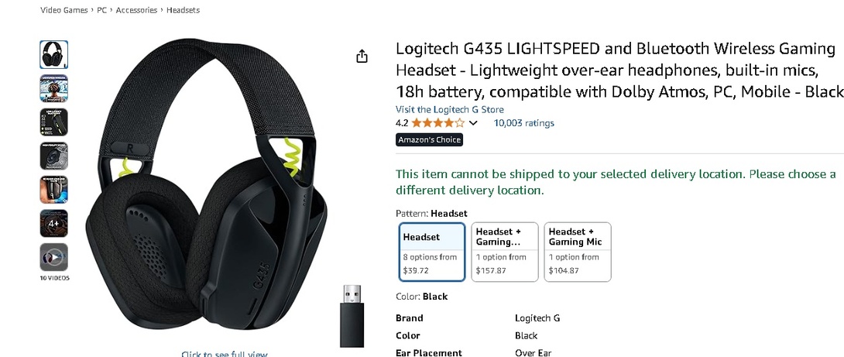The width and height of the screenshot is (844, 357).
Task: Open the 10 videos thumbnail play icon
Action: 54,257
